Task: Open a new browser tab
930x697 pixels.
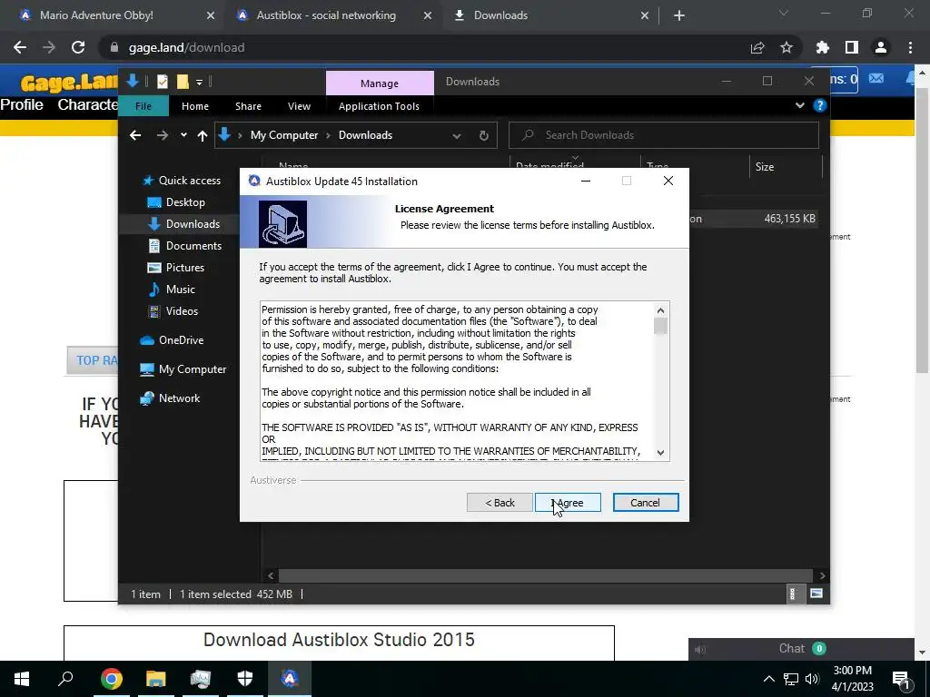Action: click(x=679, y=15)
